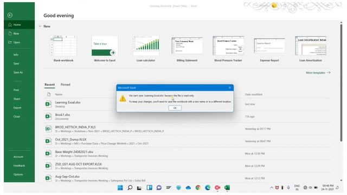Screen dimensions: 347x195
Task: Close the Microsoft Excel warning dialog
Action: coord(230,88)
